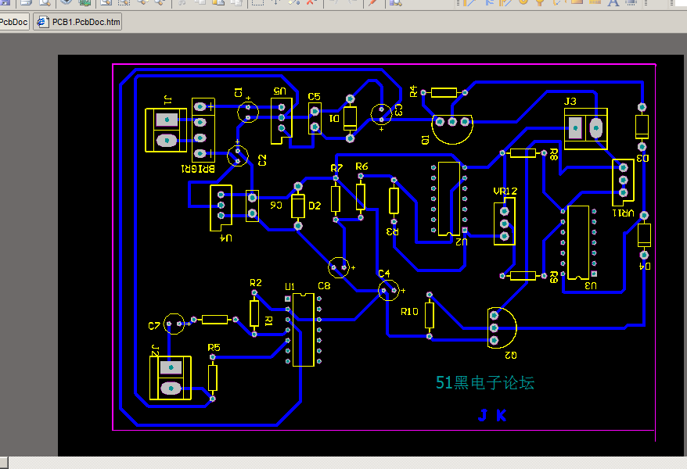687x469 pixels.
Task: Click the Interactive Routing toolbar icon
Action: click(x=469, y=2)
